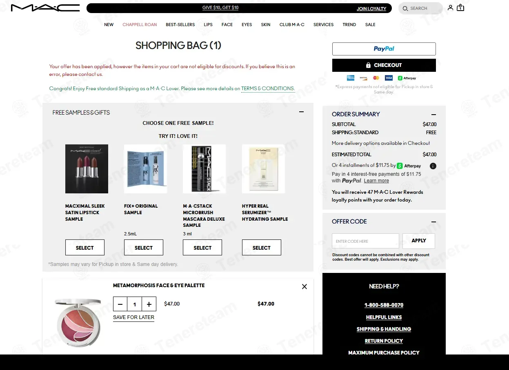Open the account profile icon
The width and height of the screenshot is (509, 370).
450,8
